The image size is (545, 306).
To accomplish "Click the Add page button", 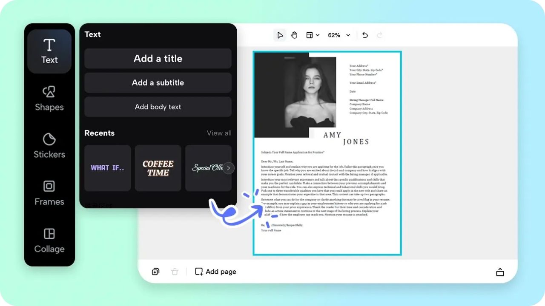I will [x=215, y=271].
